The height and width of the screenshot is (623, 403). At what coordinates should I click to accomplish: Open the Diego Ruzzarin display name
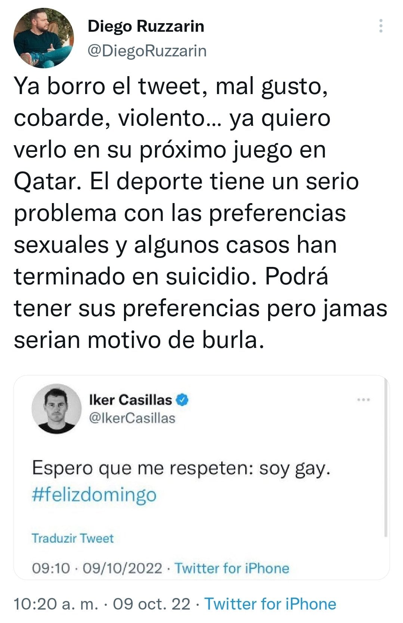pyautogui.click(x=146, y=27)
